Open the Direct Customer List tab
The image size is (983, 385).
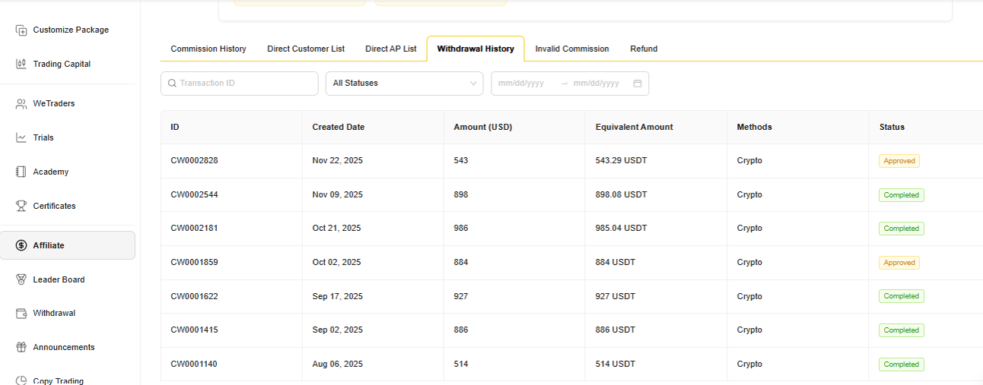(306, 49)
